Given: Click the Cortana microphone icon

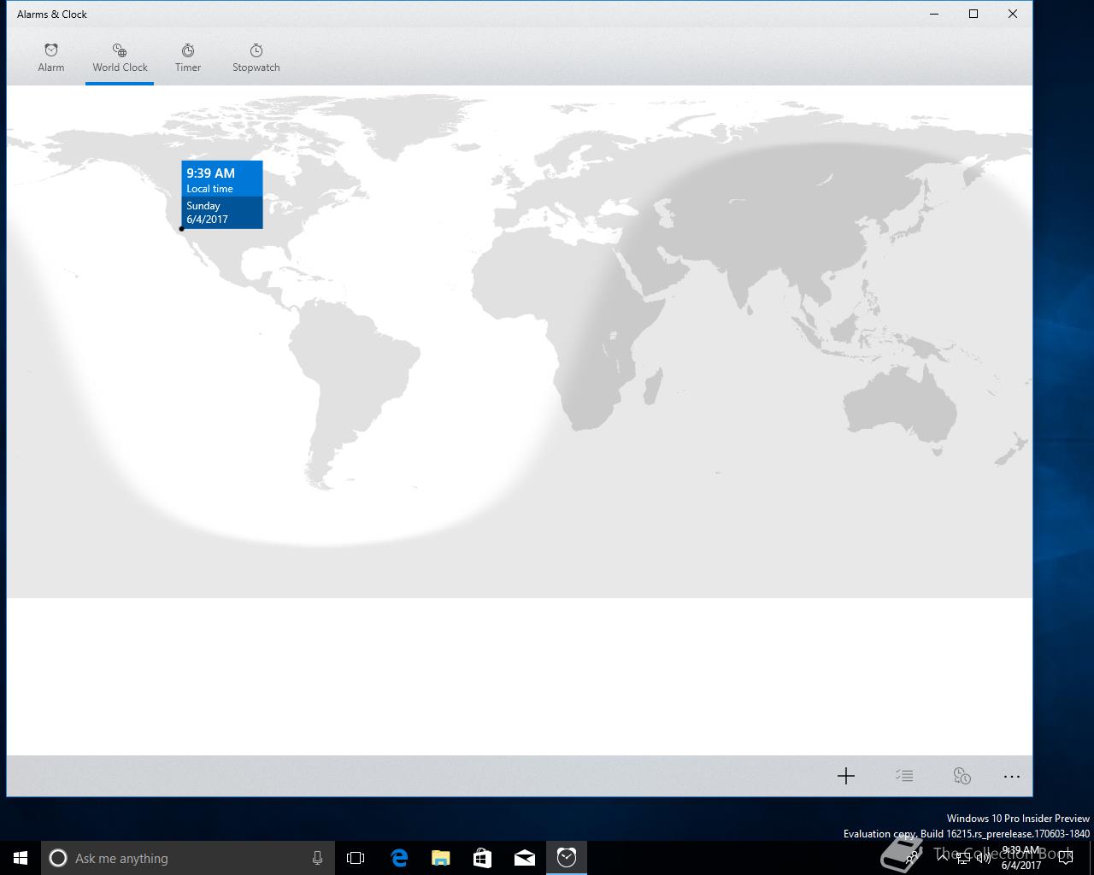Looking at the screenshot, I should 317,858.
